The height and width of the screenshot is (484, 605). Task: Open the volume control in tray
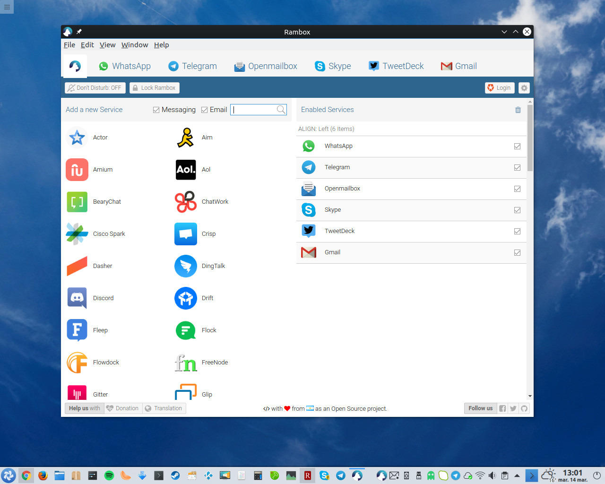[x=493, y=475]
